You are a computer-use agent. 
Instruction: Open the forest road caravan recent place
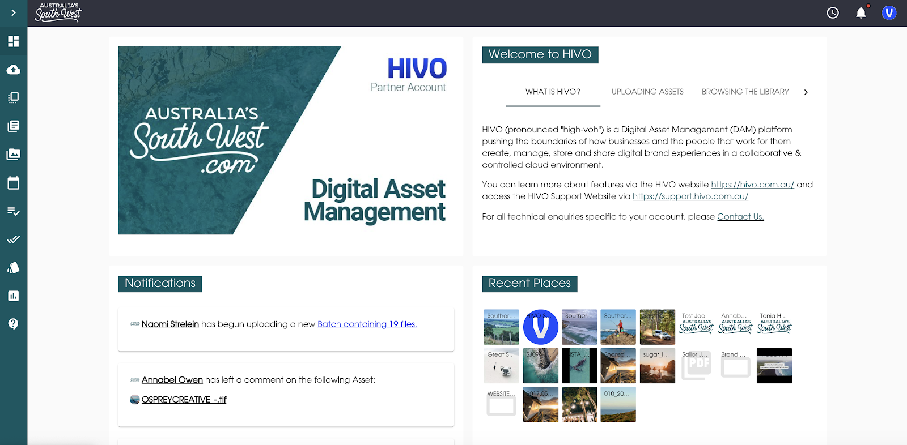[x=658, y=327]
